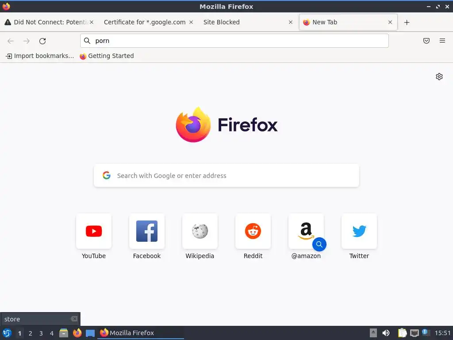Open the network connection tray icon
This screenshot has height=340, width=453.
point(414,333)
